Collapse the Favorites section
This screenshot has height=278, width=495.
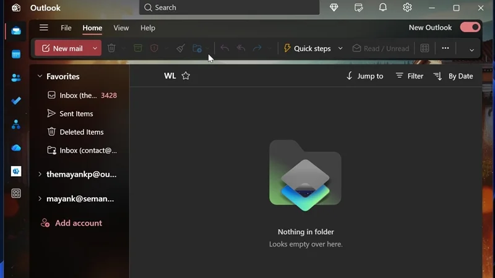pos(40,76)
